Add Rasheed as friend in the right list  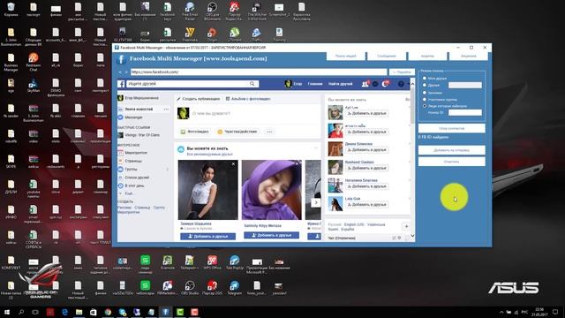[366, 168]
